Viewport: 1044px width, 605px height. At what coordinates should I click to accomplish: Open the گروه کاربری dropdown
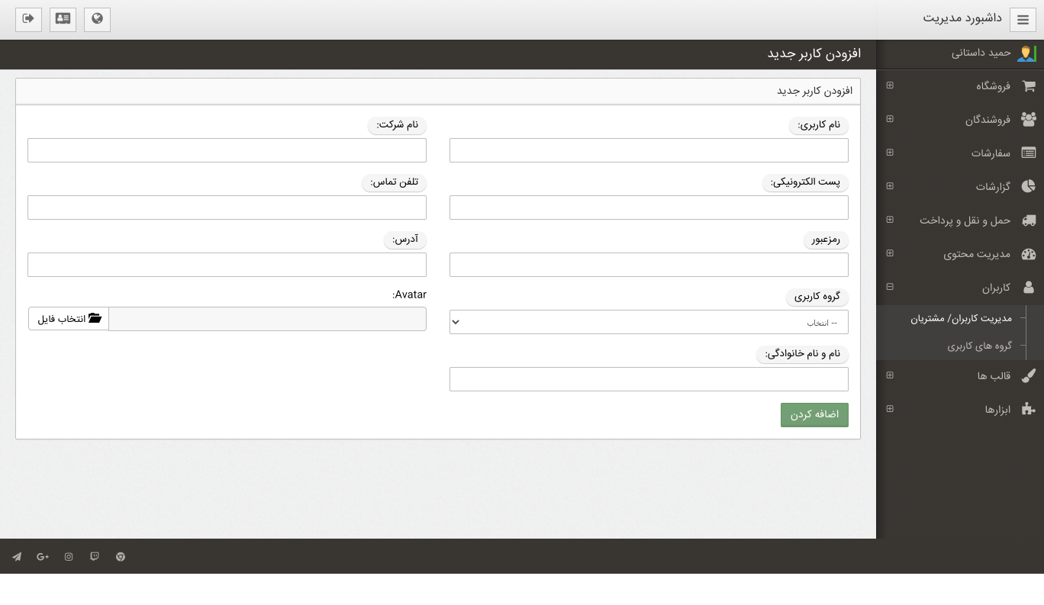point(649,322)
